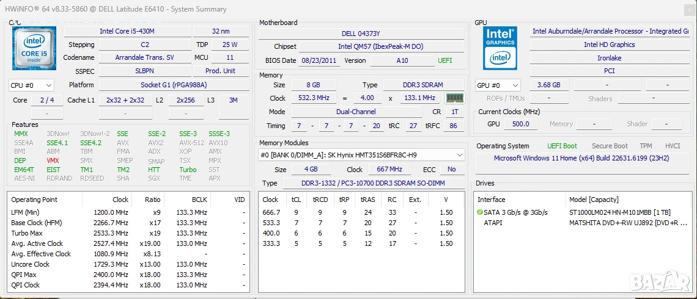697x299 pixels.
Task: Click the L1 cache 2x32 + 2x32 value
Action: (125, 100)
